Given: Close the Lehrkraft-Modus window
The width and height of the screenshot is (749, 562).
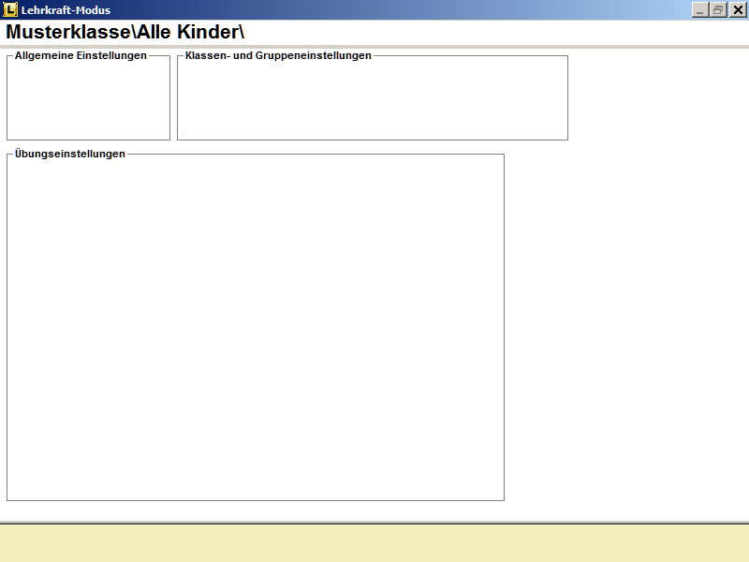Looking at the screenshot, I should click(737, 9).
